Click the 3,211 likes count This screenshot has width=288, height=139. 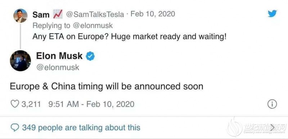point(31,104)
